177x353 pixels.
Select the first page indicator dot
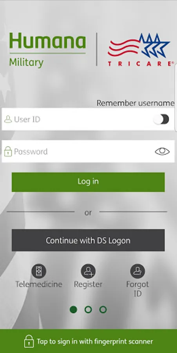click(73, 309)
